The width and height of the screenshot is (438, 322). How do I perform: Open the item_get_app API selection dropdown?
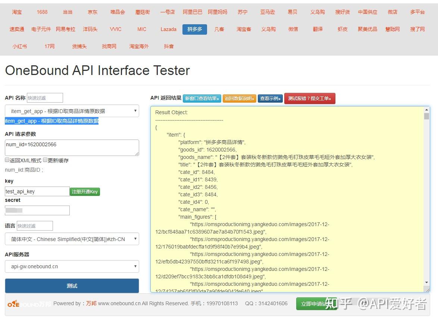pos(72,111)
